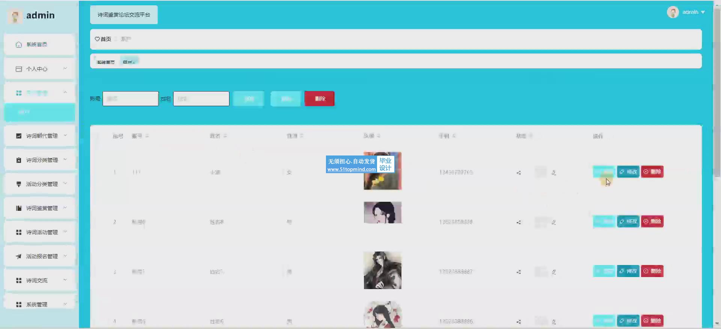Click the 诗词活动管理 grid icon
Viewport: 721px width, 329px height.
(19, 232)
